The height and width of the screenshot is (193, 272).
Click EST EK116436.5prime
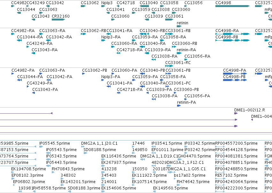pos(119,156)
